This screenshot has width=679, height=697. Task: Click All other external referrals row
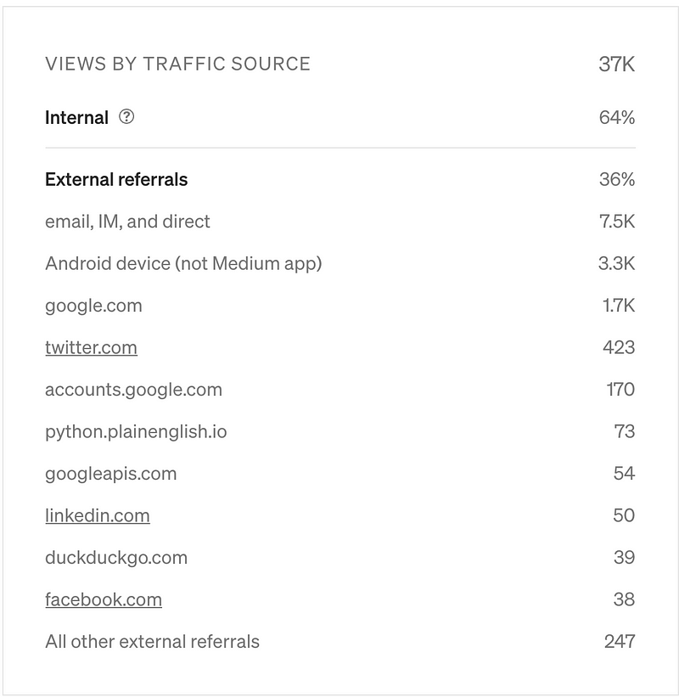152,642
